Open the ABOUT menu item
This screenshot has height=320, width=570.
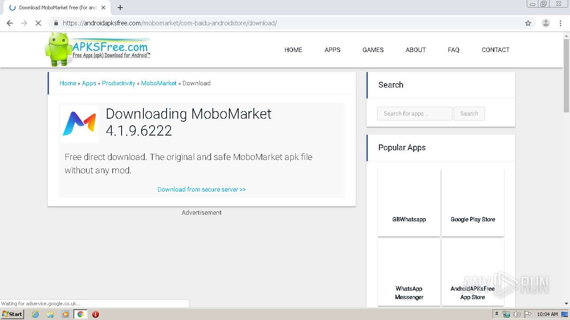click(415, 50)
